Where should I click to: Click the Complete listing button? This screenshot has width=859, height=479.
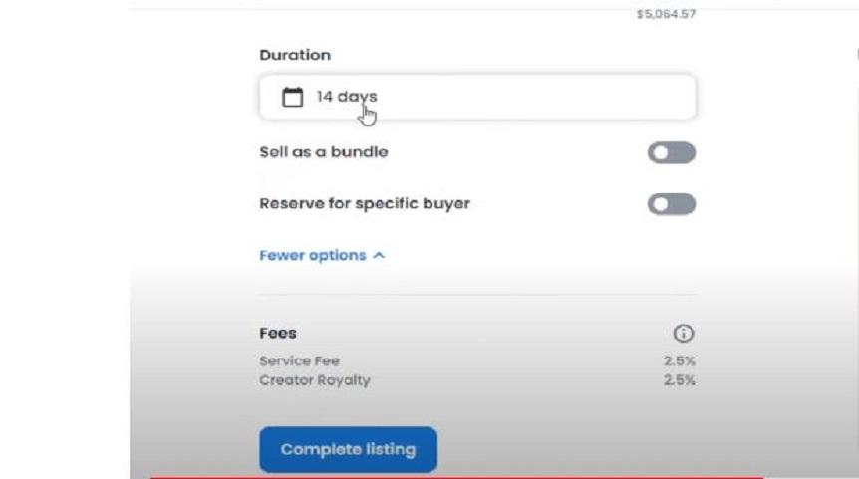[x=349, y=449]
